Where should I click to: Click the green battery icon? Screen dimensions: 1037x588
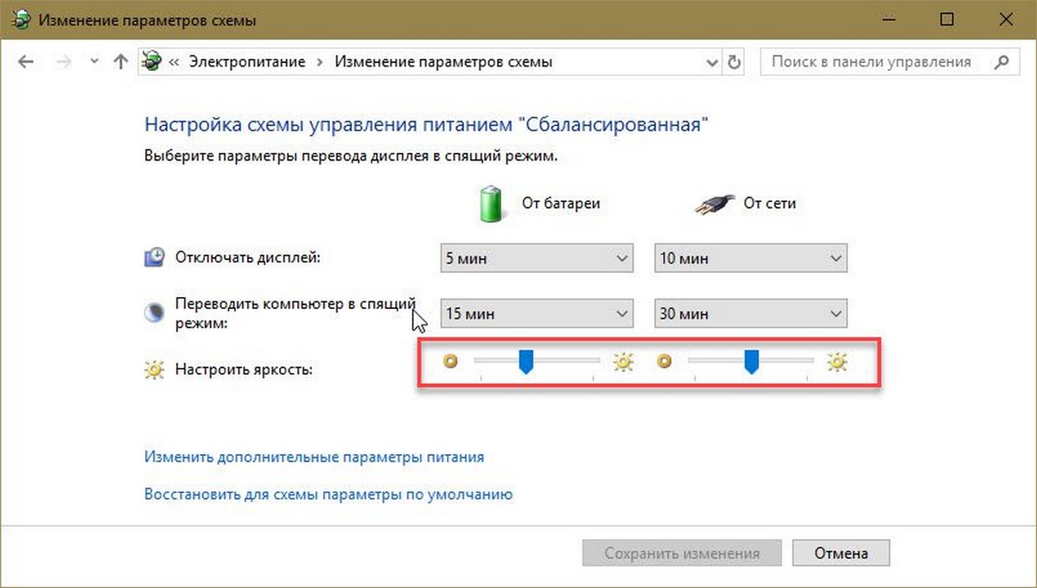(492, 203)
